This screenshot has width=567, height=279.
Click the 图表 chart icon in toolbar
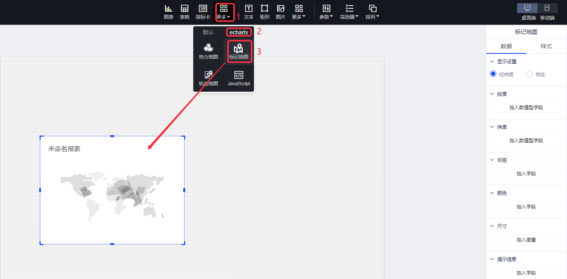169,12
